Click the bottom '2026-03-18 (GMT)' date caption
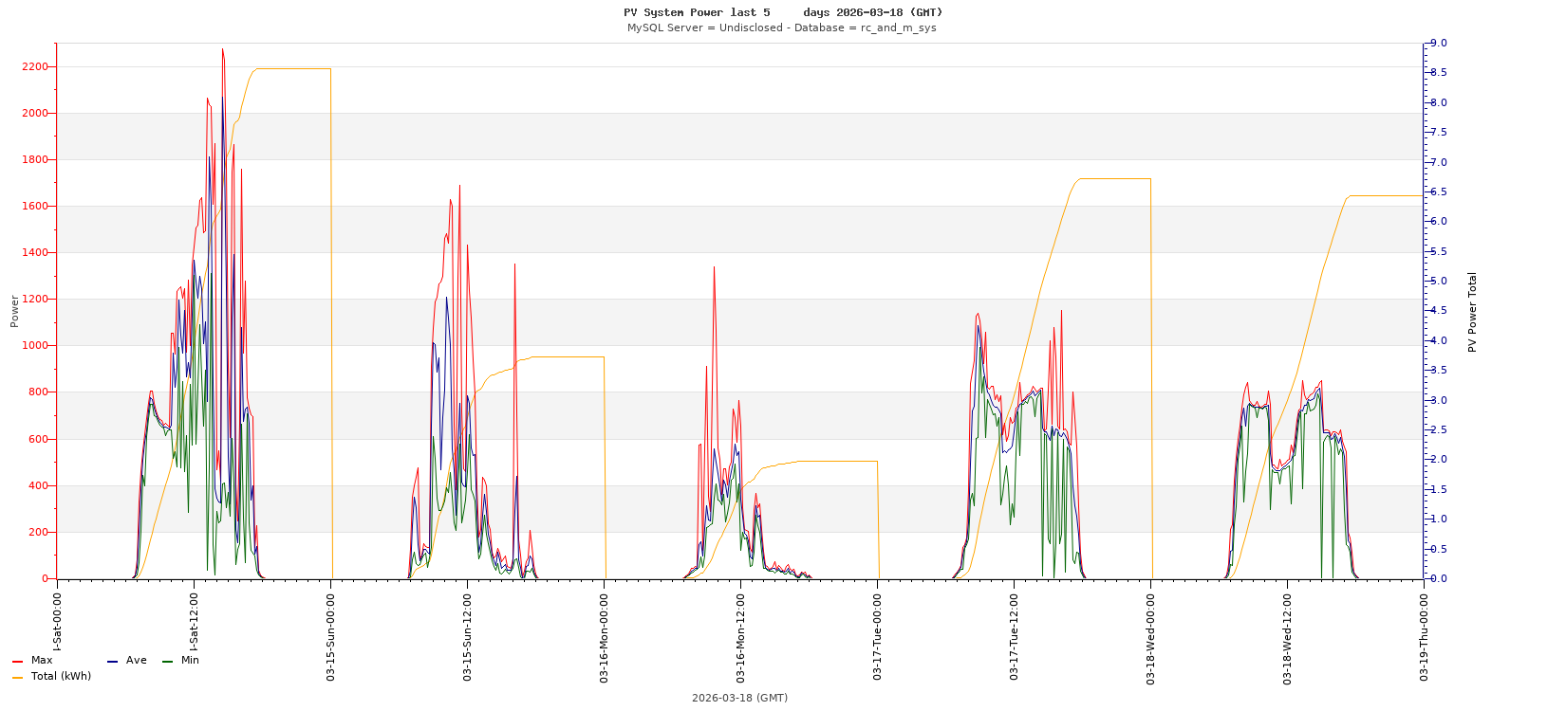Image resolution: width=1566 pixels, height=711 pixels. tap(739, 699)
